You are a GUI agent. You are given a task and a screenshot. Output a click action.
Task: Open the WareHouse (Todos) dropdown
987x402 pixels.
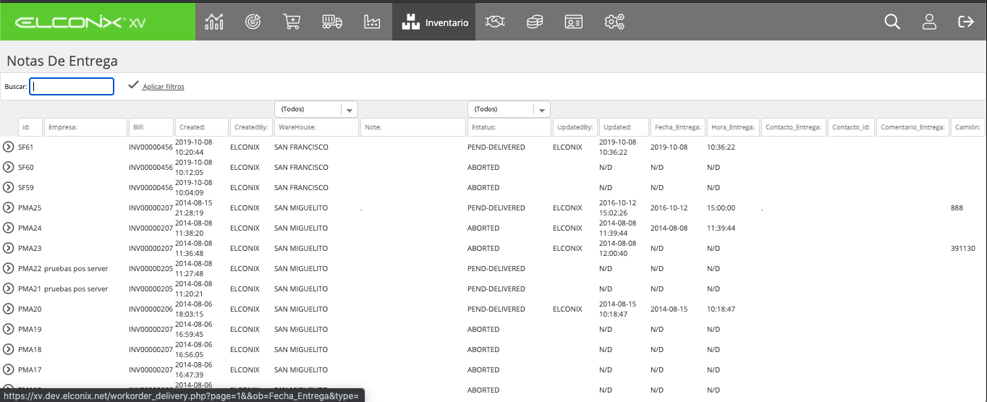316,109
